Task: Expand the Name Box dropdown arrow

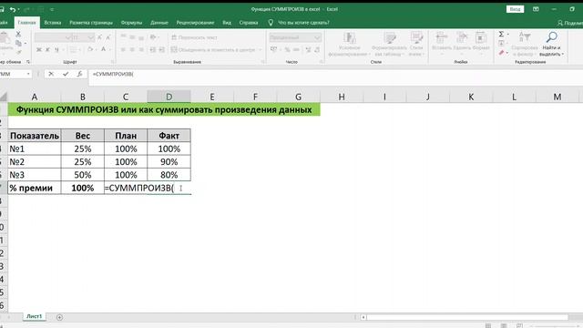Action: pyautogui.click(x=28, y=74)
